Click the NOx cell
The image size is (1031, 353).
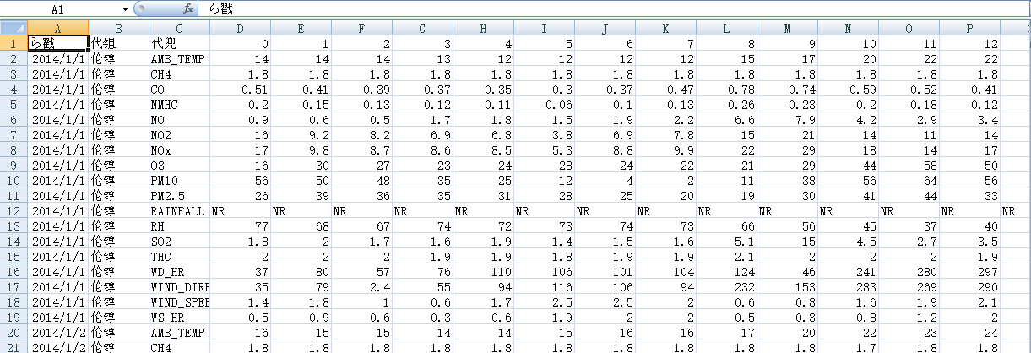point(179,150)
